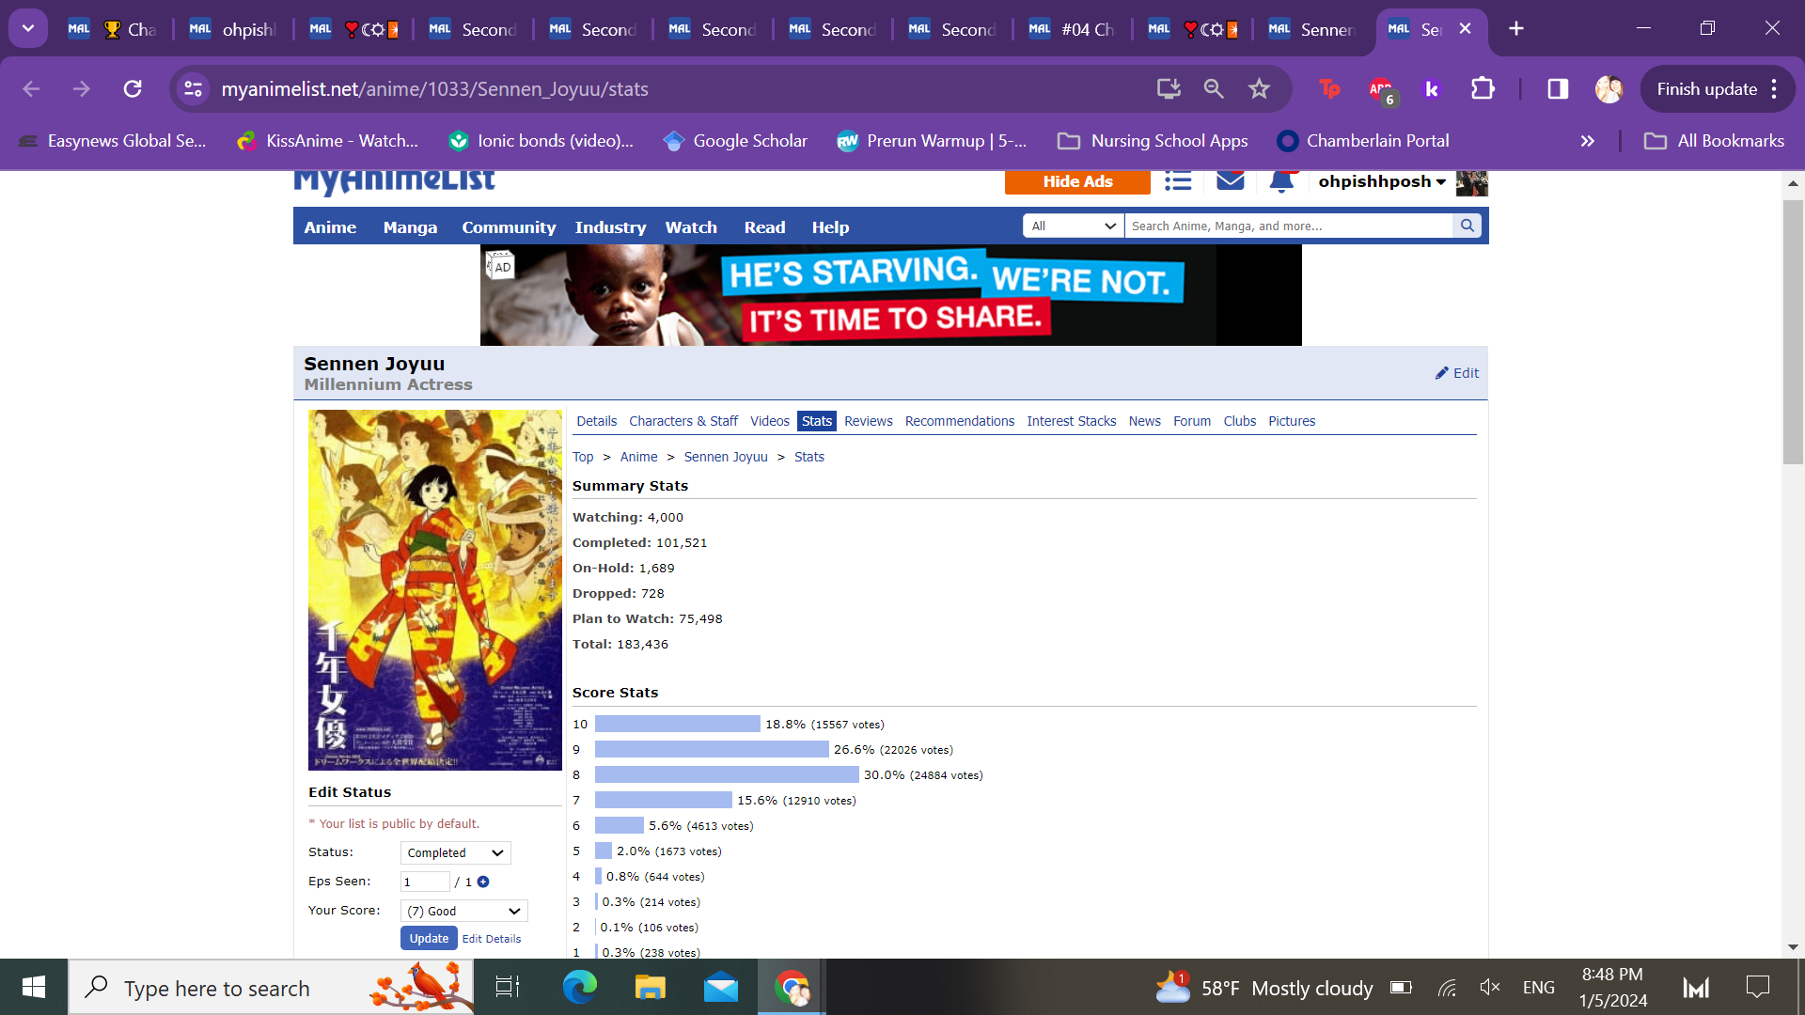The image size is (1805, 1015).
Task: Launch Microsoft Edge from taskbar
Action: coord(579,988)
